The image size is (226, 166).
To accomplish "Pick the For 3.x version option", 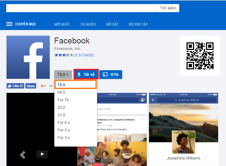I will coord(64,138).
